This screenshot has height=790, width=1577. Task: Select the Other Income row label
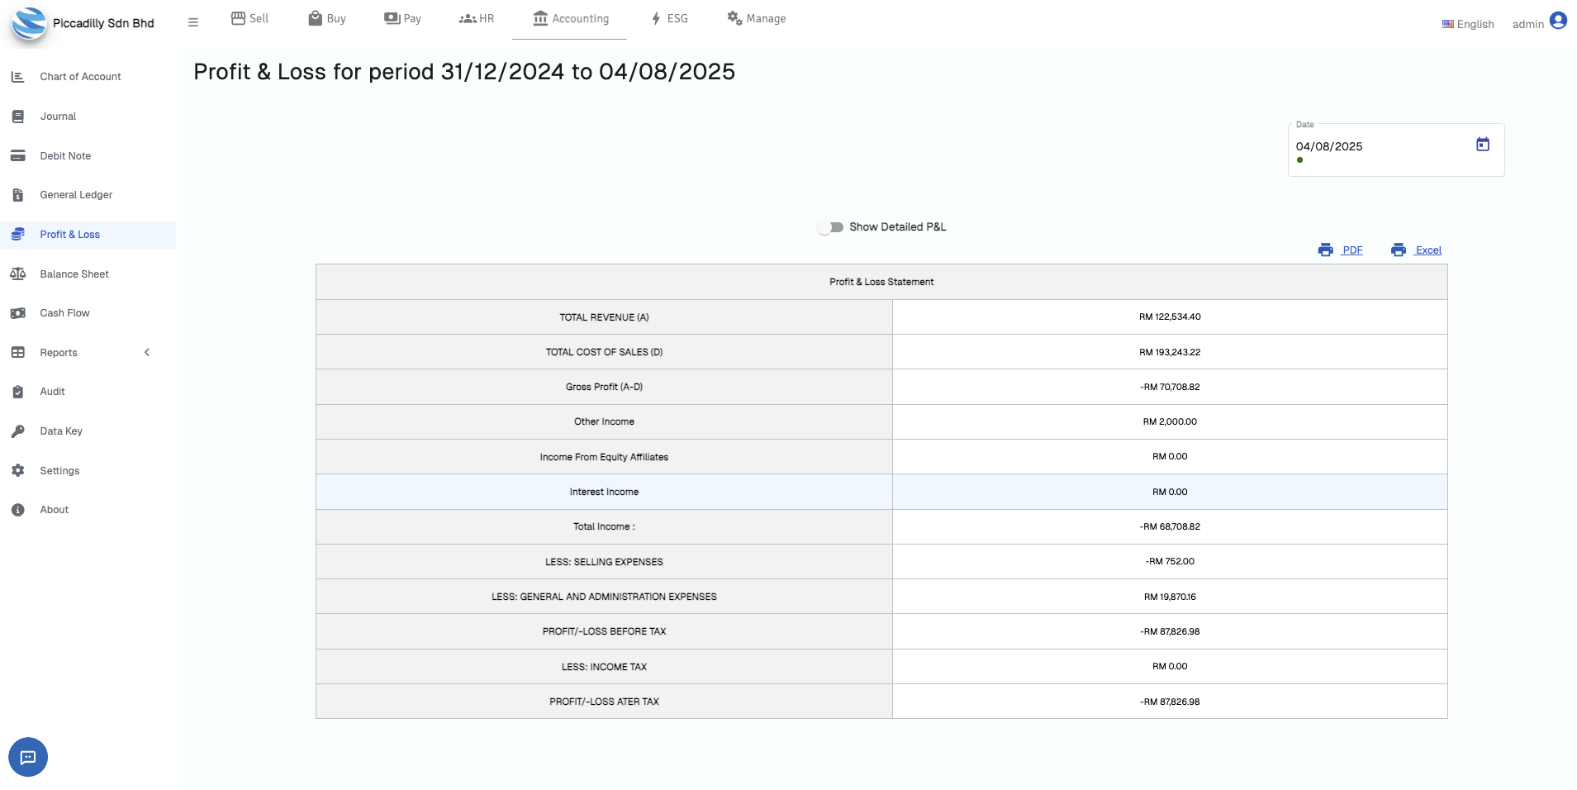tap(604, 421)
